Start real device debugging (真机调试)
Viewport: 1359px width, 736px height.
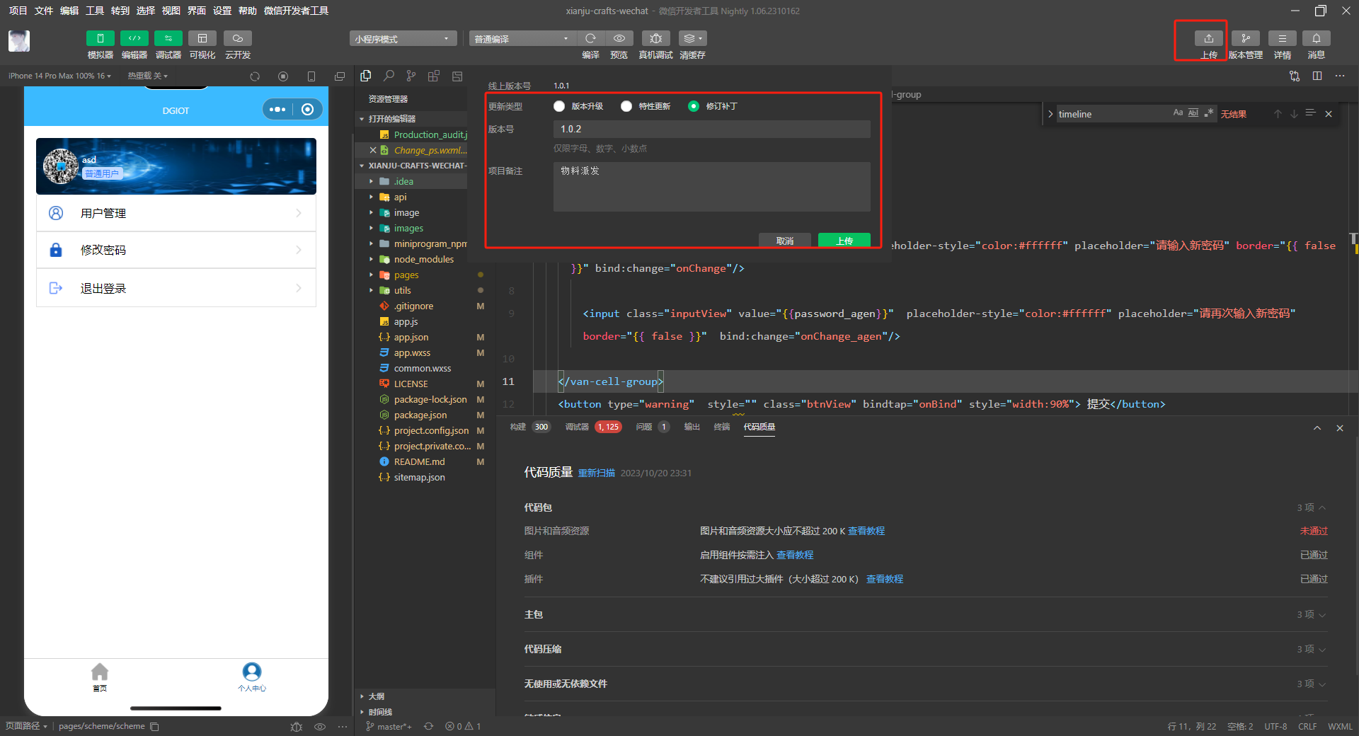[655, 38]
